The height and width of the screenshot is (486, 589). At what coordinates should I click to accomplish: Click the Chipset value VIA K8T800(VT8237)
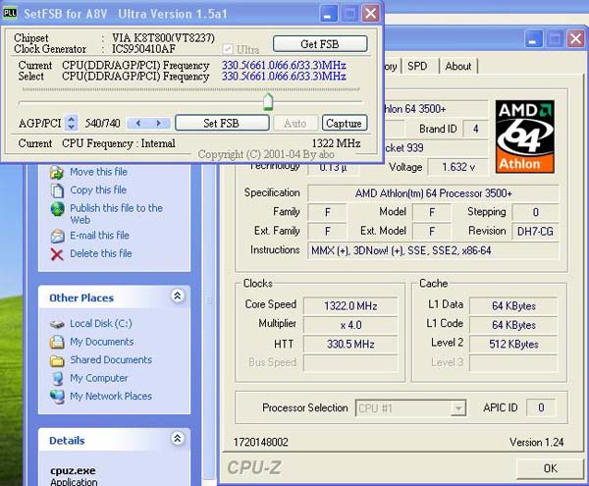tap(163, 38)
